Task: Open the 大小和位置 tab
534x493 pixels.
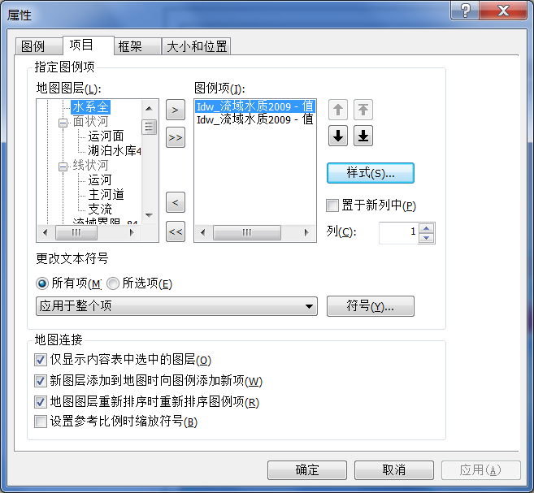Action: [197, 46]
